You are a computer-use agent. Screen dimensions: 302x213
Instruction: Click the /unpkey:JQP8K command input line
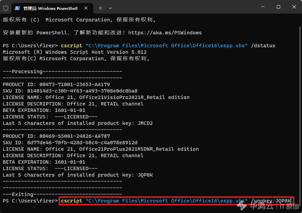click(176, 201)
